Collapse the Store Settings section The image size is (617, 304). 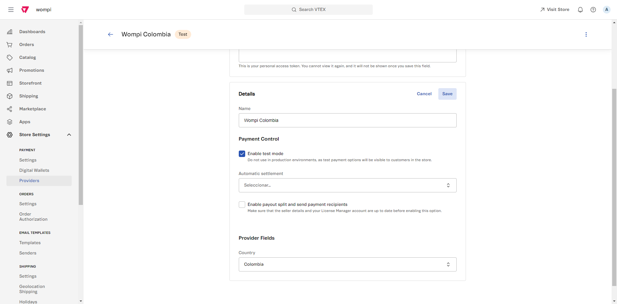[x=69, y=135]
